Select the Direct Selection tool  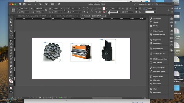click(x=11, y=22)
